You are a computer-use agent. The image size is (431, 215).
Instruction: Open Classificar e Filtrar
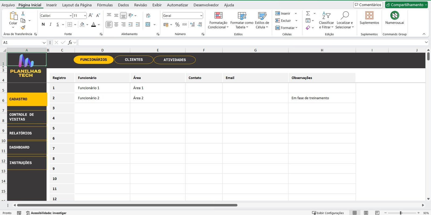tap(326, 20)
